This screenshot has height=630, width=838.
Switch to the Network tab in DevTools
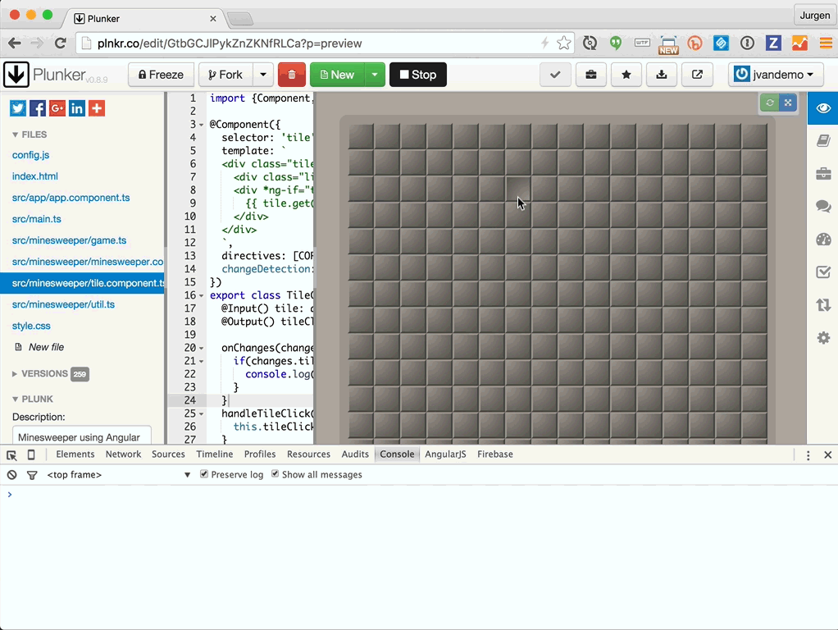tap(123, 454)
